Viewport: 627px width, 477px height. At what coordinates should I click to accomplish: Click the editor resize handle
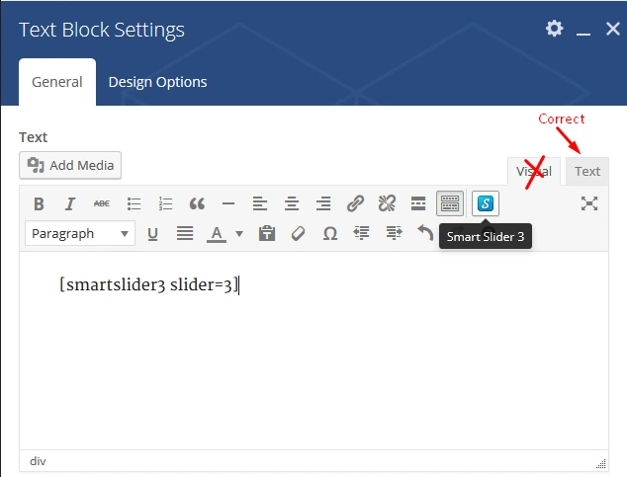point(601,463)
